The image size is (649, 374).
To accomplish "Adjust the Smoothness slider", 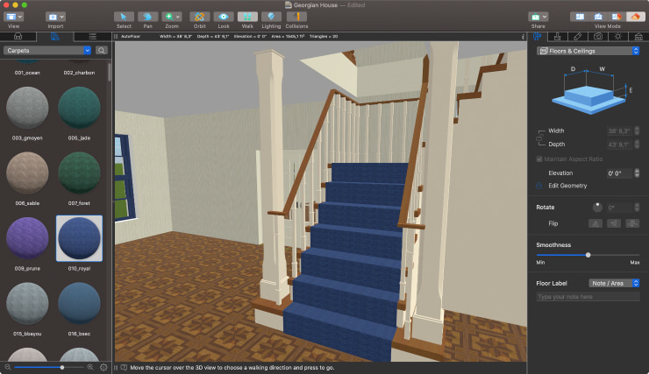I will click(588, 255).
